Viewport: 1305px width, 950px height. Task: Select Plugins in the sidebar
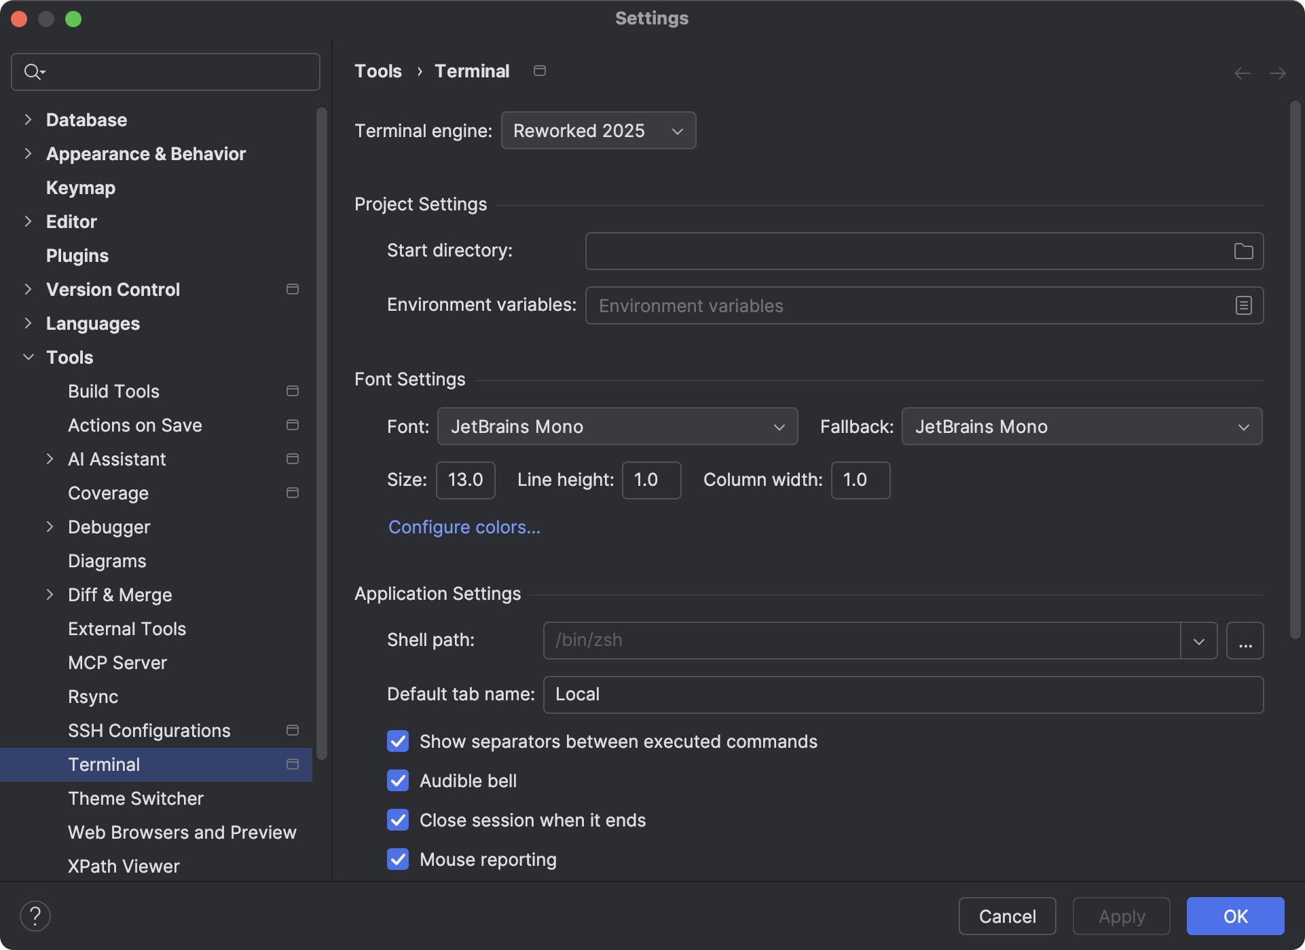[x=77, y=255]
